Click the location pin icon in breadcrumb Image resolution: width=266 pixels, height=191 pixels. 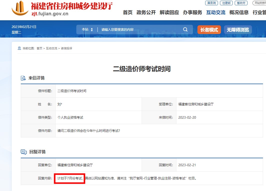point(19,48)
